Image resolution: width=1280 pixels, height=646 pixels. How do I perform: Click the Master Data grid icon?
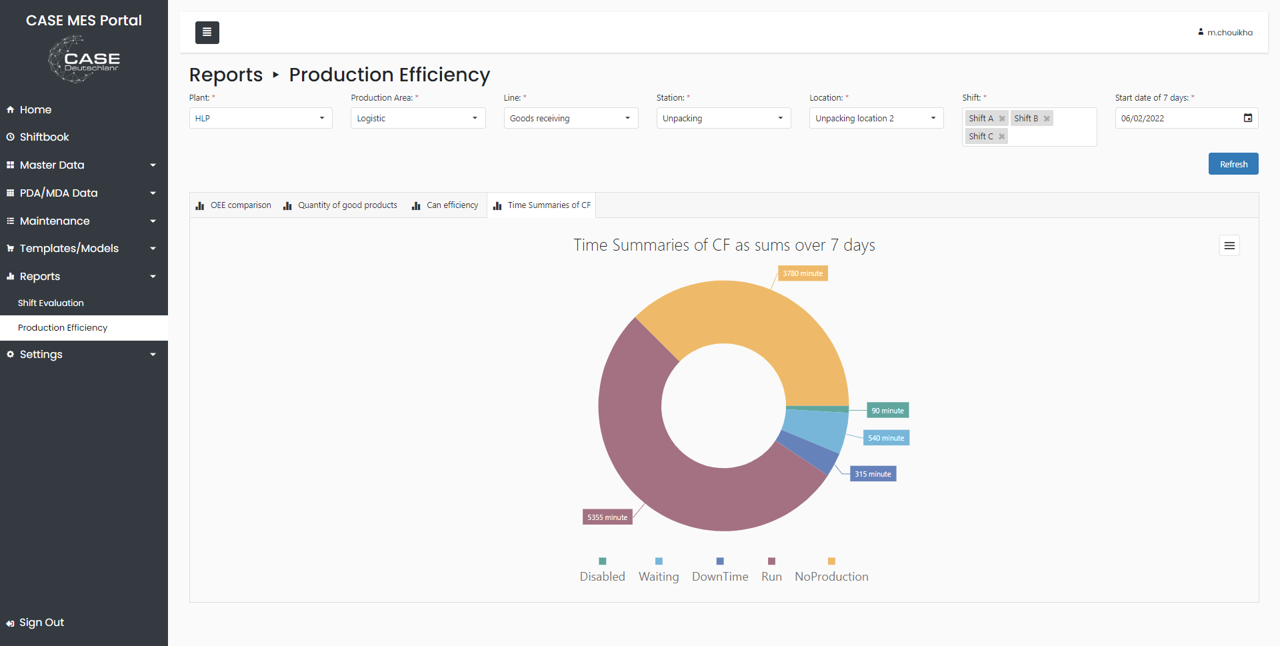pos(10,165)
